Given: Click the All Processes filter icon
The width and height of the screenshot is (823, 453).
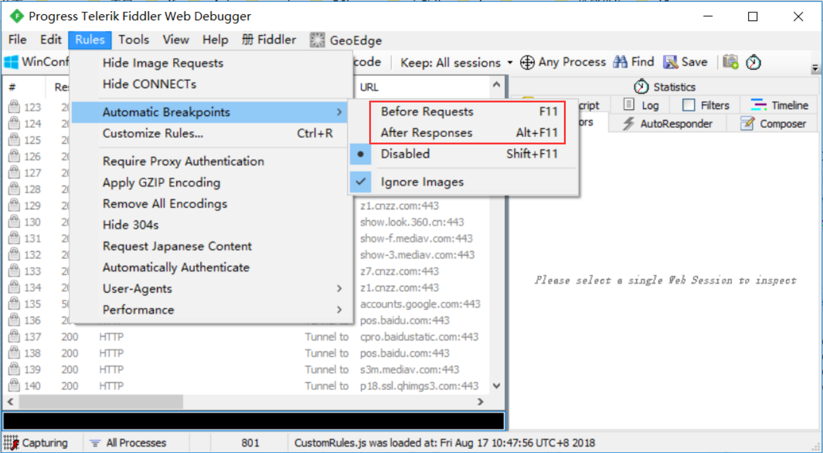Looking at the screenshot, I should click(95, 443).
